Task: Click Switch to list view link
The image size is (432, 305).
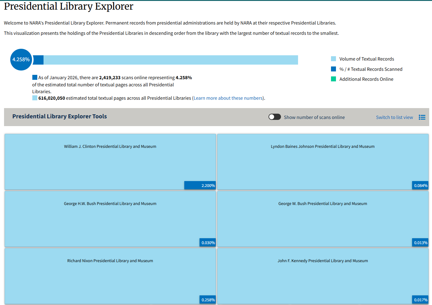Action: coord(394,117)
